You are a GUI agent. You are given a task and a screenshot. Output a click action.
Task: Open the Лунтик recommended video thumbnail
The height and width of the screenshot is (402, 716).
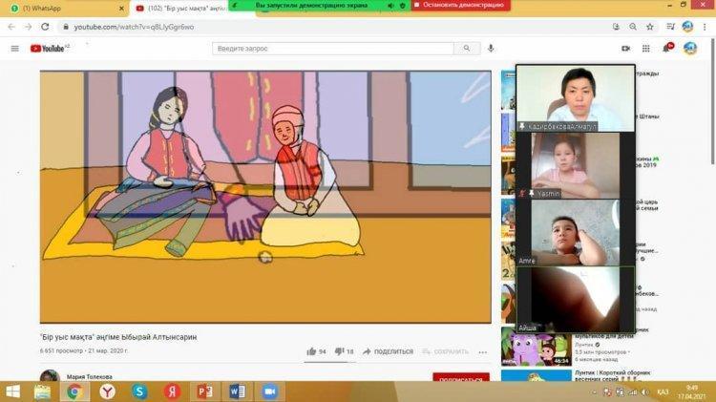click(x=537, y=349)
